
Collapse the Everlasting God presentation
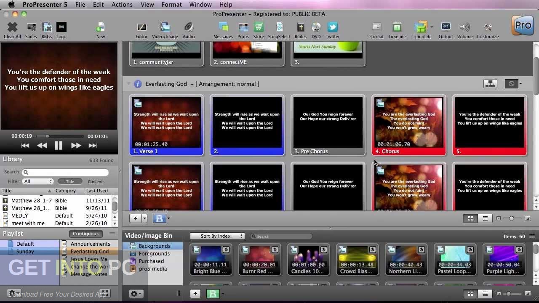click(x=128, y=84)
